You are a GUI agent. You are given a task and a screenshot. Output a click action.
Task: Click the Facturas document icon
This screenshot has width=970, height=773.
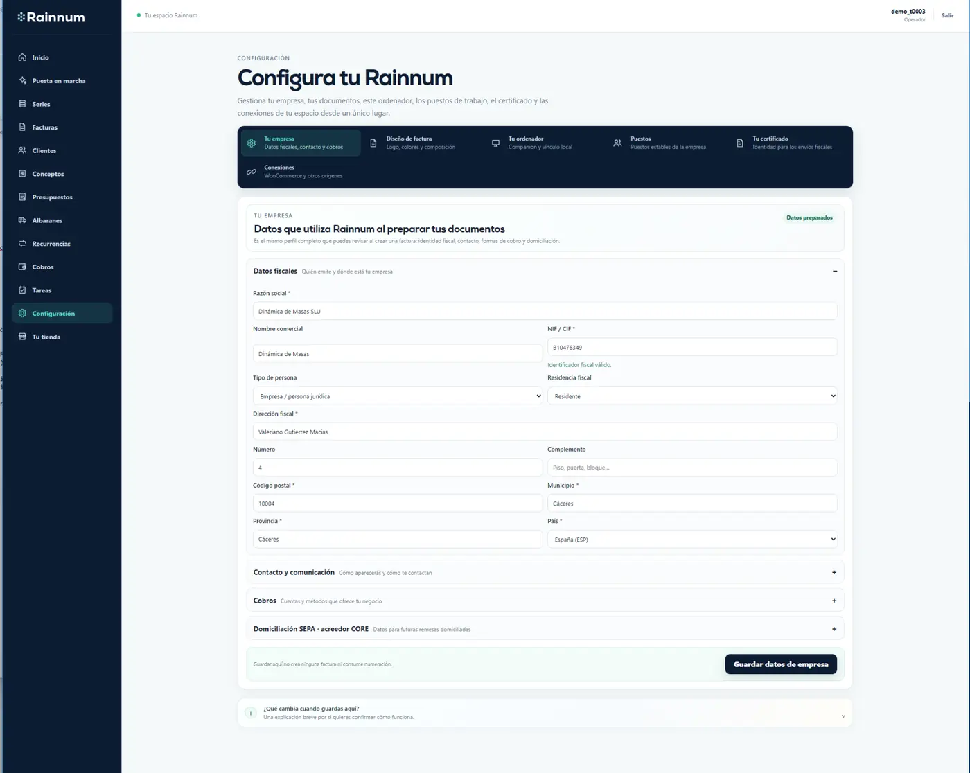[22, 127]
